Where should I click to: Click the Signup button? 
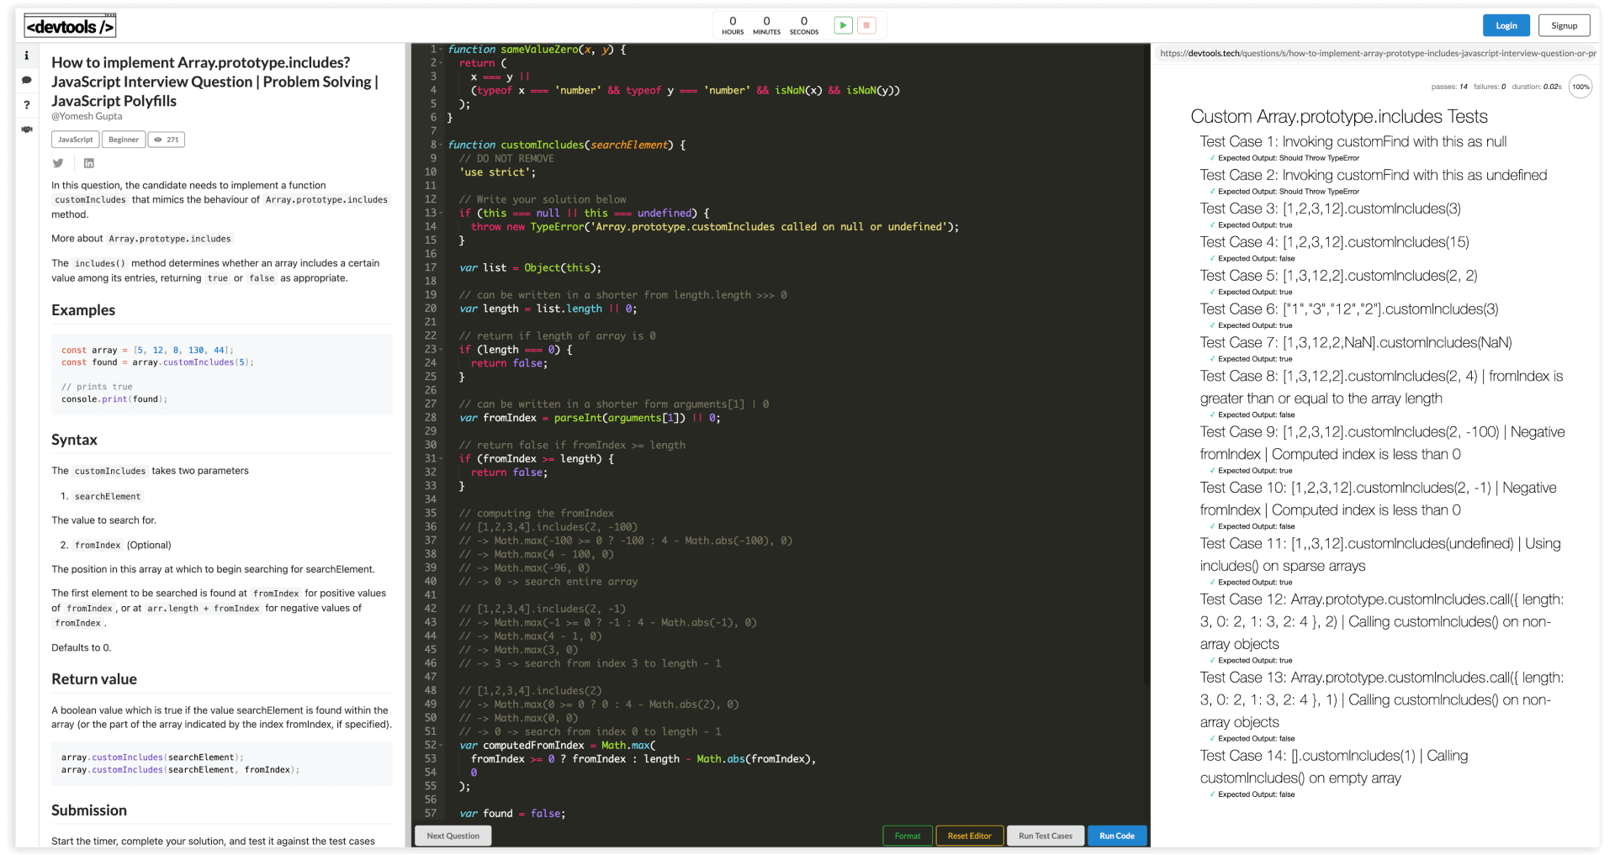click(x=1564, y=26)
